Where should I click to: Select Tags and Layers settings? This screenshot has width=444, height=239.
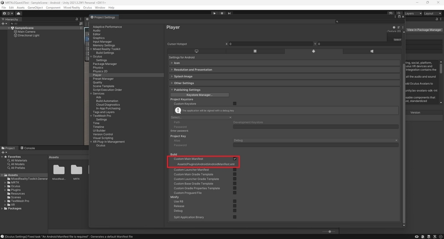(104, 112)
